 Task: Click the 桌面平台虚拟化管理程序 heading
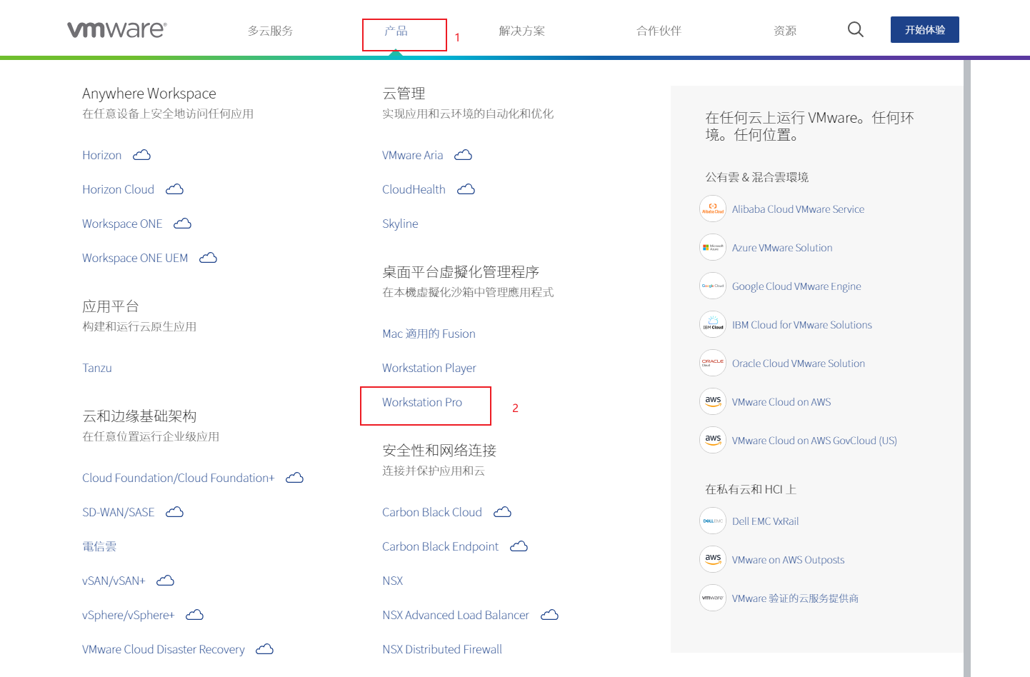coord(461,272)
